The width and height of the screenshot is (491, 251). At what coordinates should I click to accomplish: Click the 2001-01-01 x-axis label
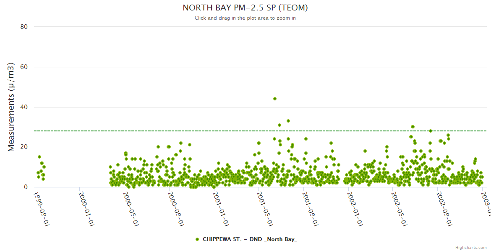(220, 203)
